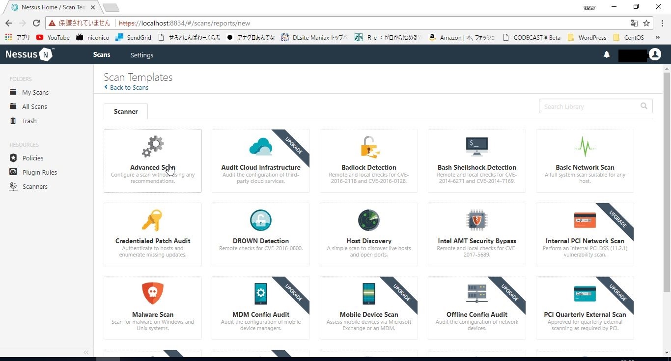671x361 pixels.
Task: Select Audit Cloud Infrastructure cloud icon
Action: pos(260,147)
